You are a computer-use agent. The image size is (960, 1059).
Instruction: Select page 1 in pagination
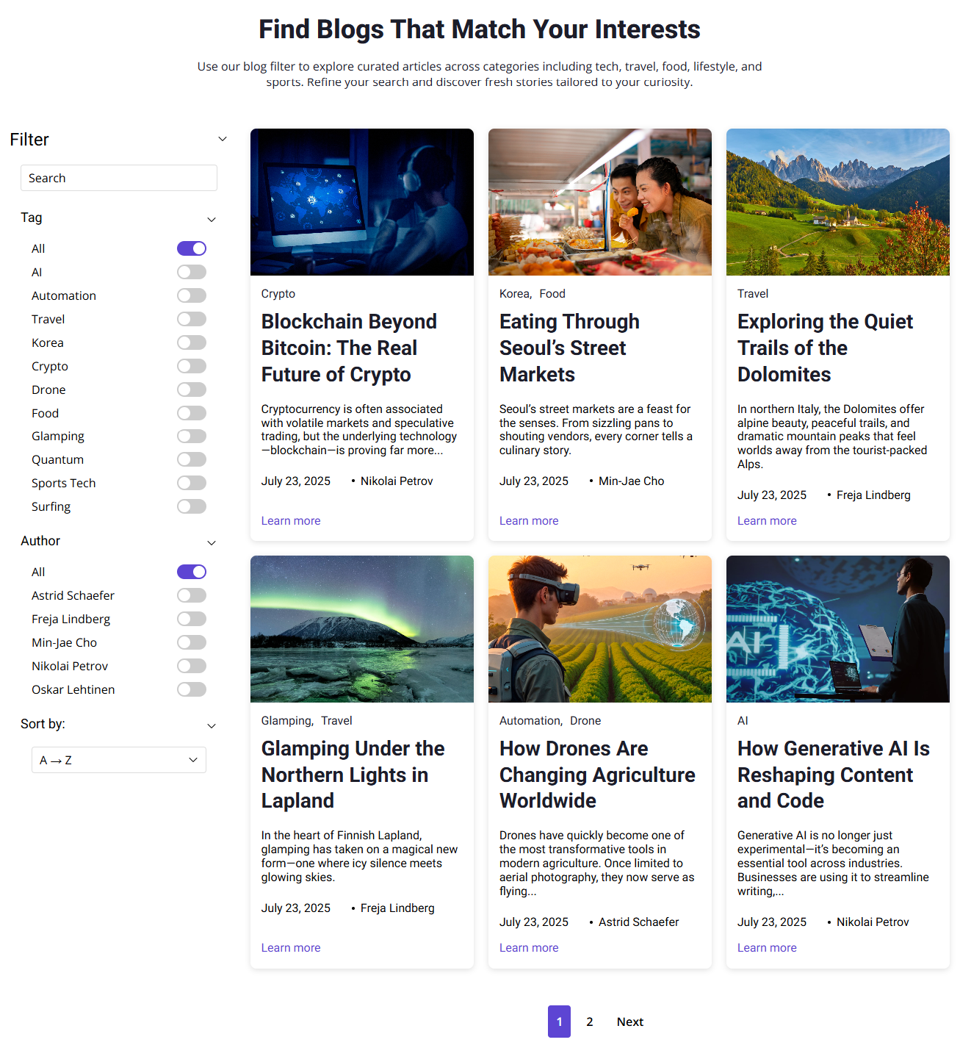(x=559, y=1022)
